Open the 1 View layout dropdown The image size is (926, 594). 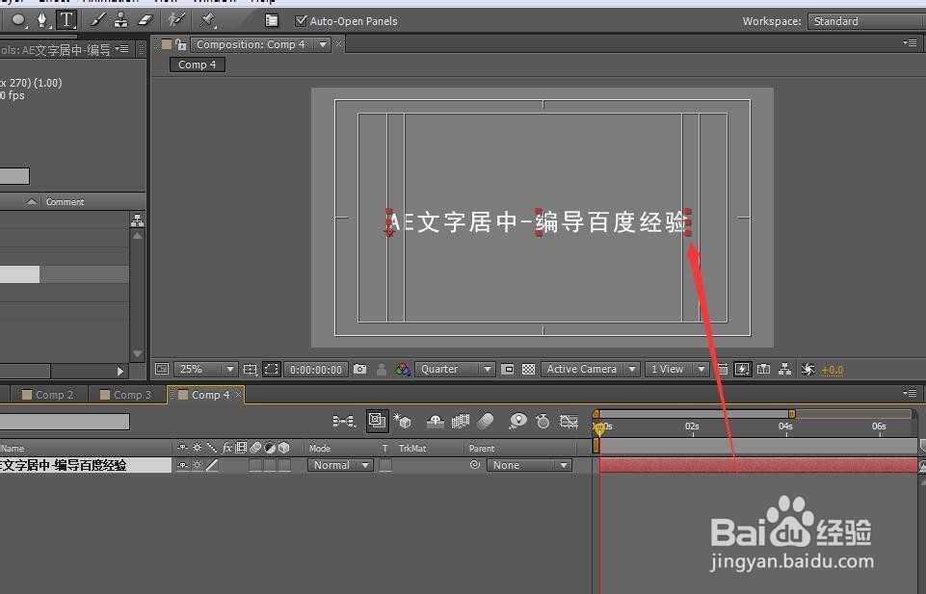(676, 370)
